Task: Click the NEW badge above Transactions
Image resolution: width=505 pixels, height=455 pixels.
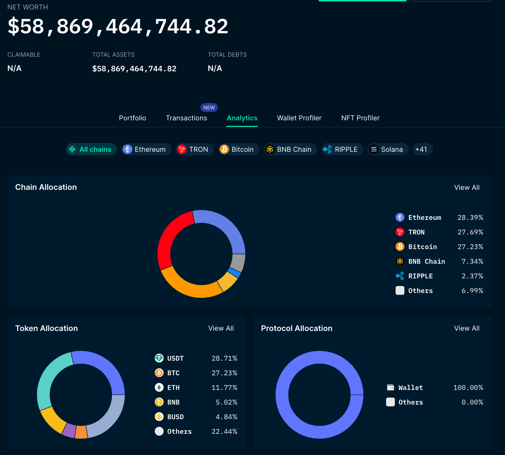Action: click(x=209, y=108)
